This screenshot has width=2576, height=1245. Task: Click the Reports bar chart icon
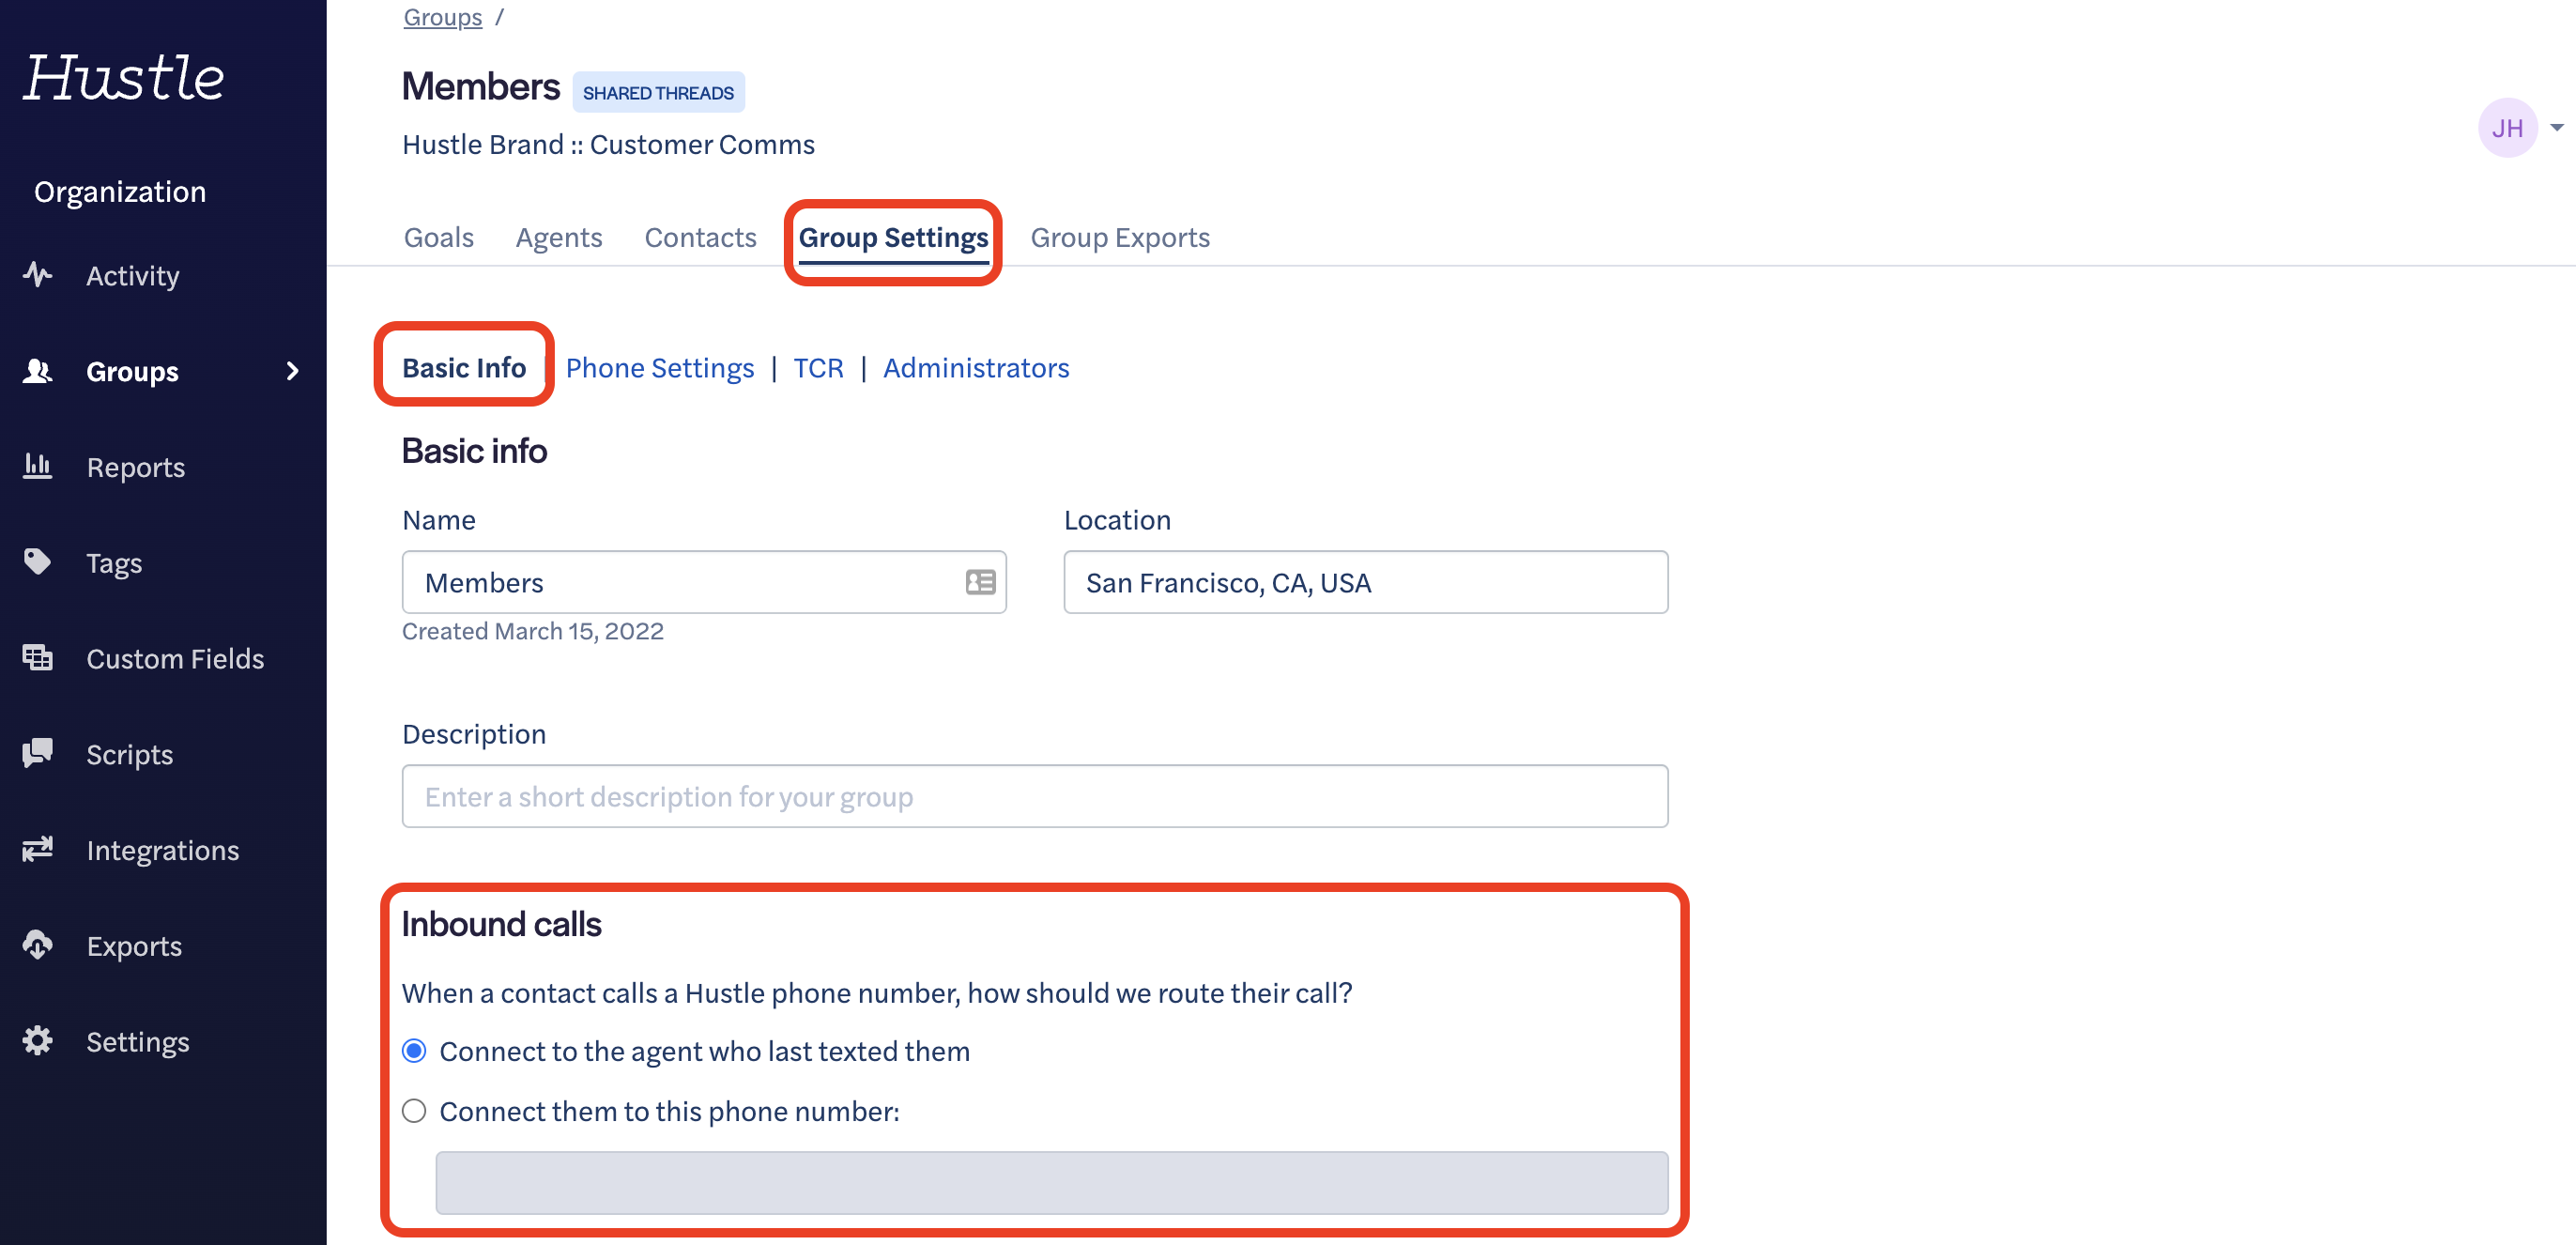pyautogui.click(x=38, y=466)
